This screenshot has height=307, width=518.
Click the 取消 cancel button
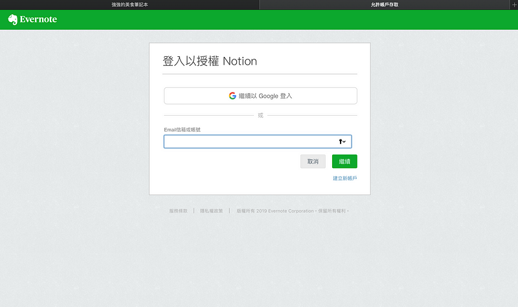tap(313, 161)
